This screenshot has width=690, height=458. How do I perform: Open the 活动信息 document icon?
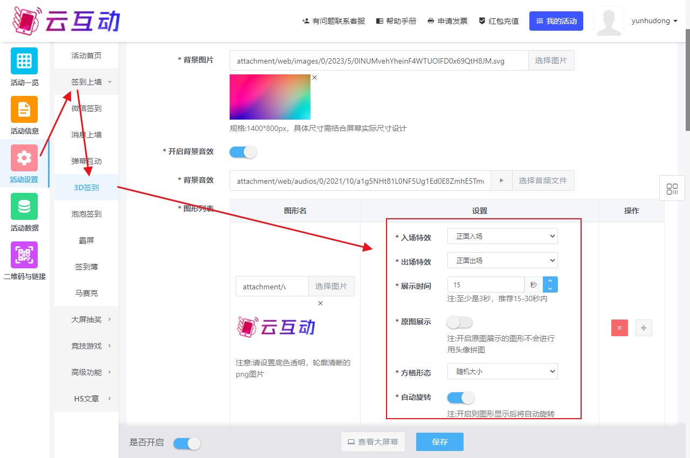[24, 109]
